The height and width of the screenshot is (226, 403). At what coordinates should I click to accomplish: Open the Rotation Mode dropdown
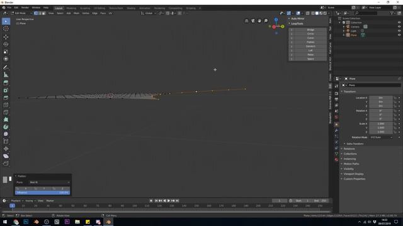tap(382, 137)
